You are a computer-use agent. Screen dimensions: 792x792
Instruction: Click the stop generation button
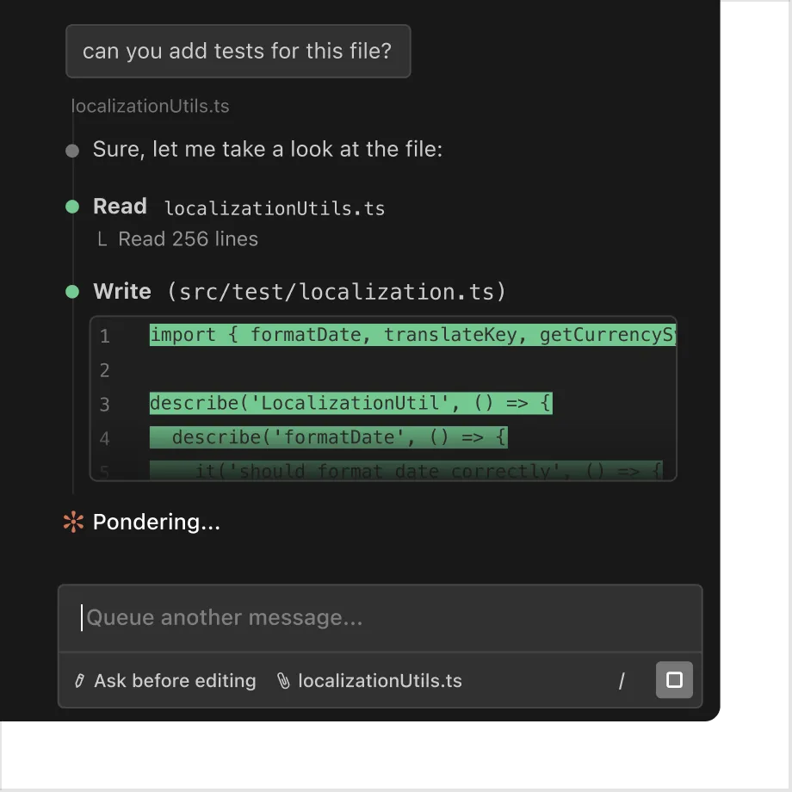point(674,680)
